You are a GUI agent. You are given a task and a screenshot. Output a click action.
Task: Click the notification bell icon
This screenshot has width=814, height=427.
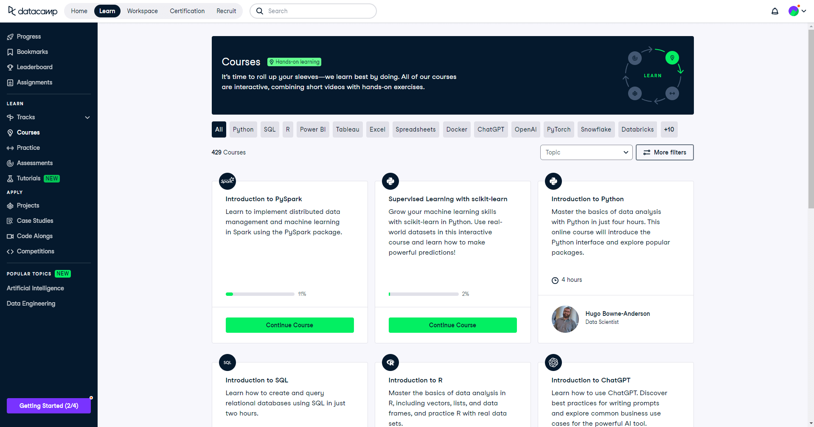pyautogui.click(x=775, y=11)
